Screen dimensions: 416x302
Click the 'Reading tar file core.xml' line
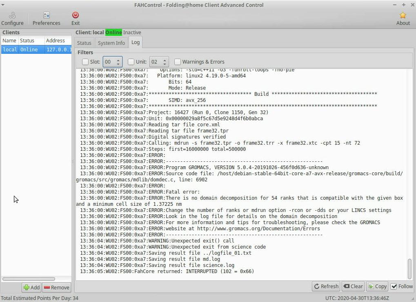150,125
